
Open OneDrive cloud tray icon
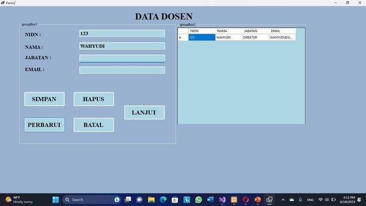(292, 200)
